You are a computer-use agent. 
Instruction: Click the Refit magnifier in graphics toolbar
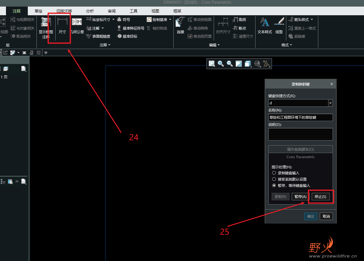tap(212, 64)
